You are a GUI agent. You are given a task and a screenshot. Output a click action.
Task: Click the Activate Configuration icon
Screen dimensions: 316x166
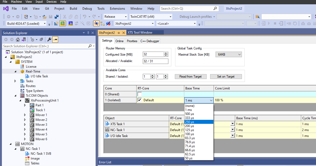tap(56, 24)
